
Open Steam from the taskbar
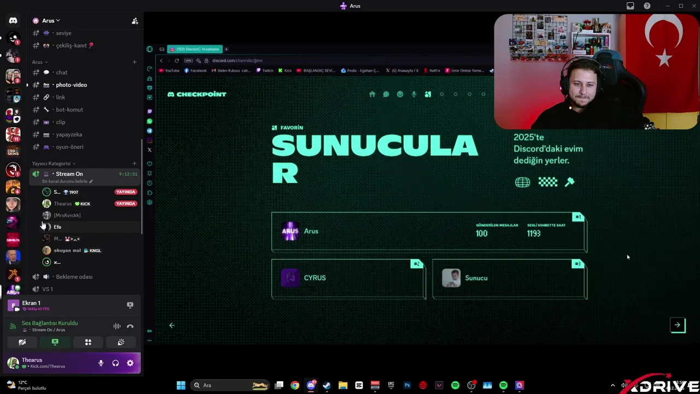coord(327,385)
